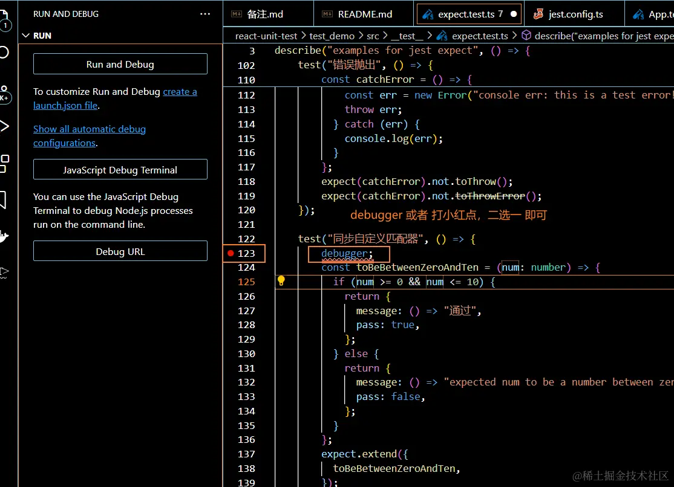674x487 pixels.
Task: Click the debugger statement on line 123
Action: (347, 253)
